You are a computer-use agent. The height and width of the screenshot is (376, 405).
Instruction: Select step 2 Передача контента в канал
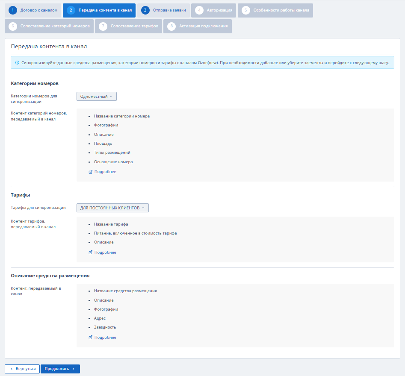tap(99, 10)
